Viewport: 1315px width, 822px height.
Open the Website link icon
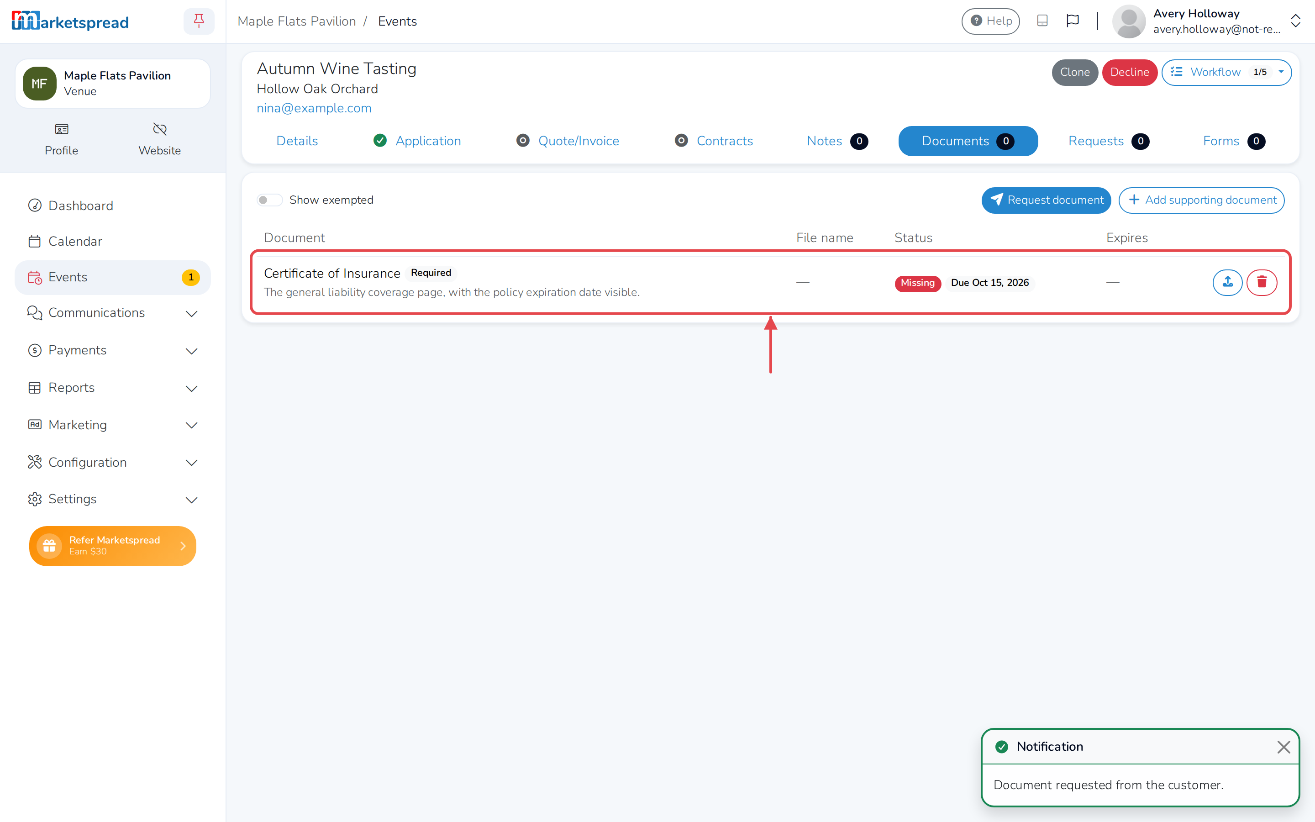click(159, 139)
